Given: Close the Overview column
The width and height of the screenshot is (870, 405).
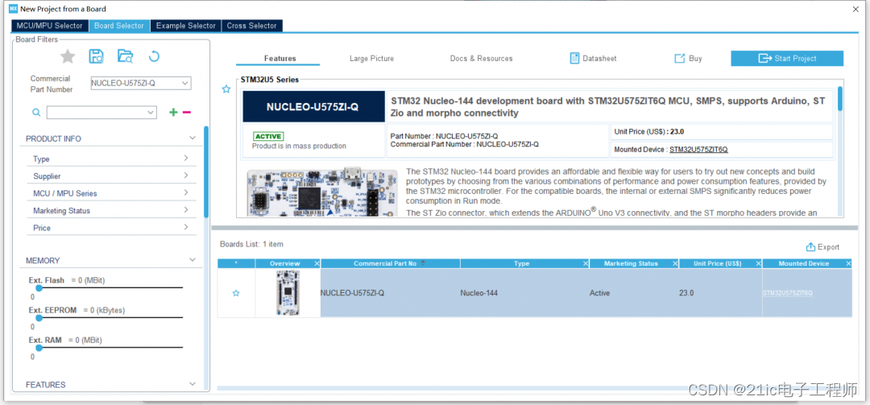Looking at the screenshot, I should click(x=317, y=263).
